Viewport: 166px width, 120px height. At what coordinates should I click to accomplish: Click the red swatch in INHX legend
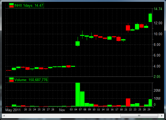point(12,6)
